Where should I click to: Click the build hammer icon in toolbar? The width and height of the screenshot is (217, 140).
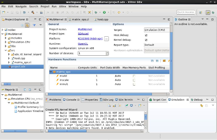[33, 12]
